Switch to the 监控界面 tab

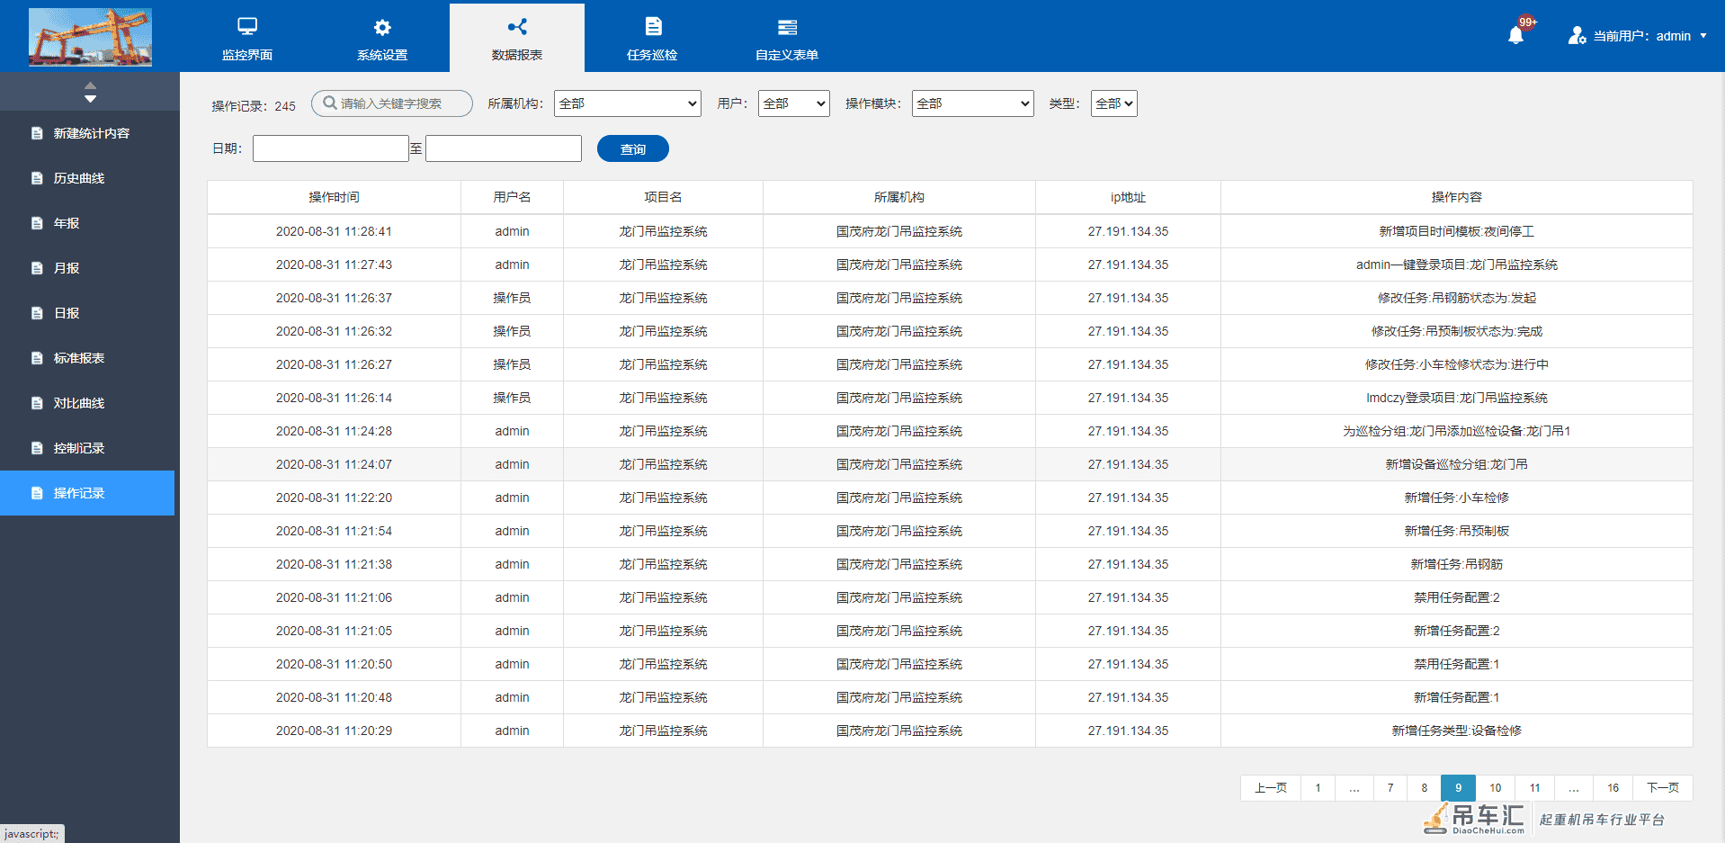click(247, 38)
